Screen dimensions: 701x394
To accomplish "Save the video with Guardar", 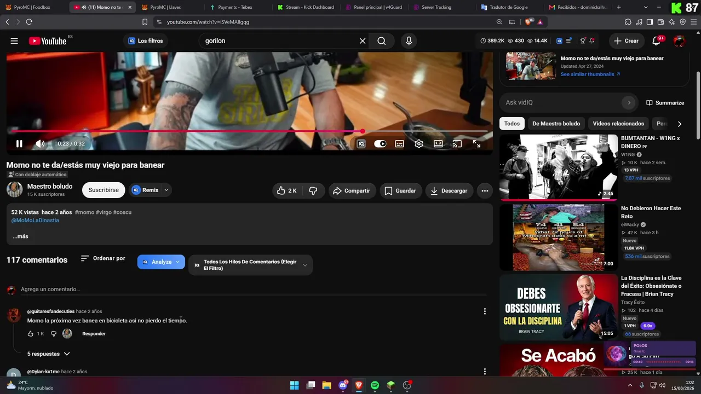I will coord(400,190).
